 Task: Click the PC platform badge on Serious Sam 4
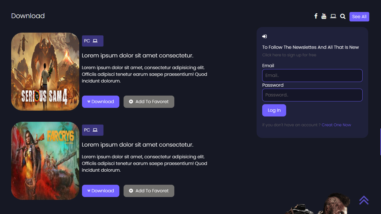coord(92,41)
